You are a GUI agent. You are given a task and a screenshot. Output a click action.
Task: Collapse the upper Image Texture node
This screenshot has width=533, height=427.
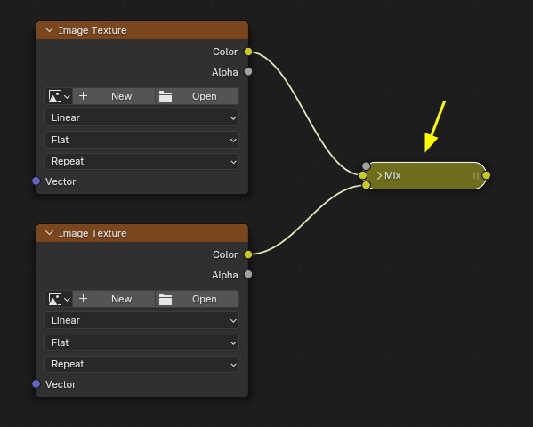point(49,30)
